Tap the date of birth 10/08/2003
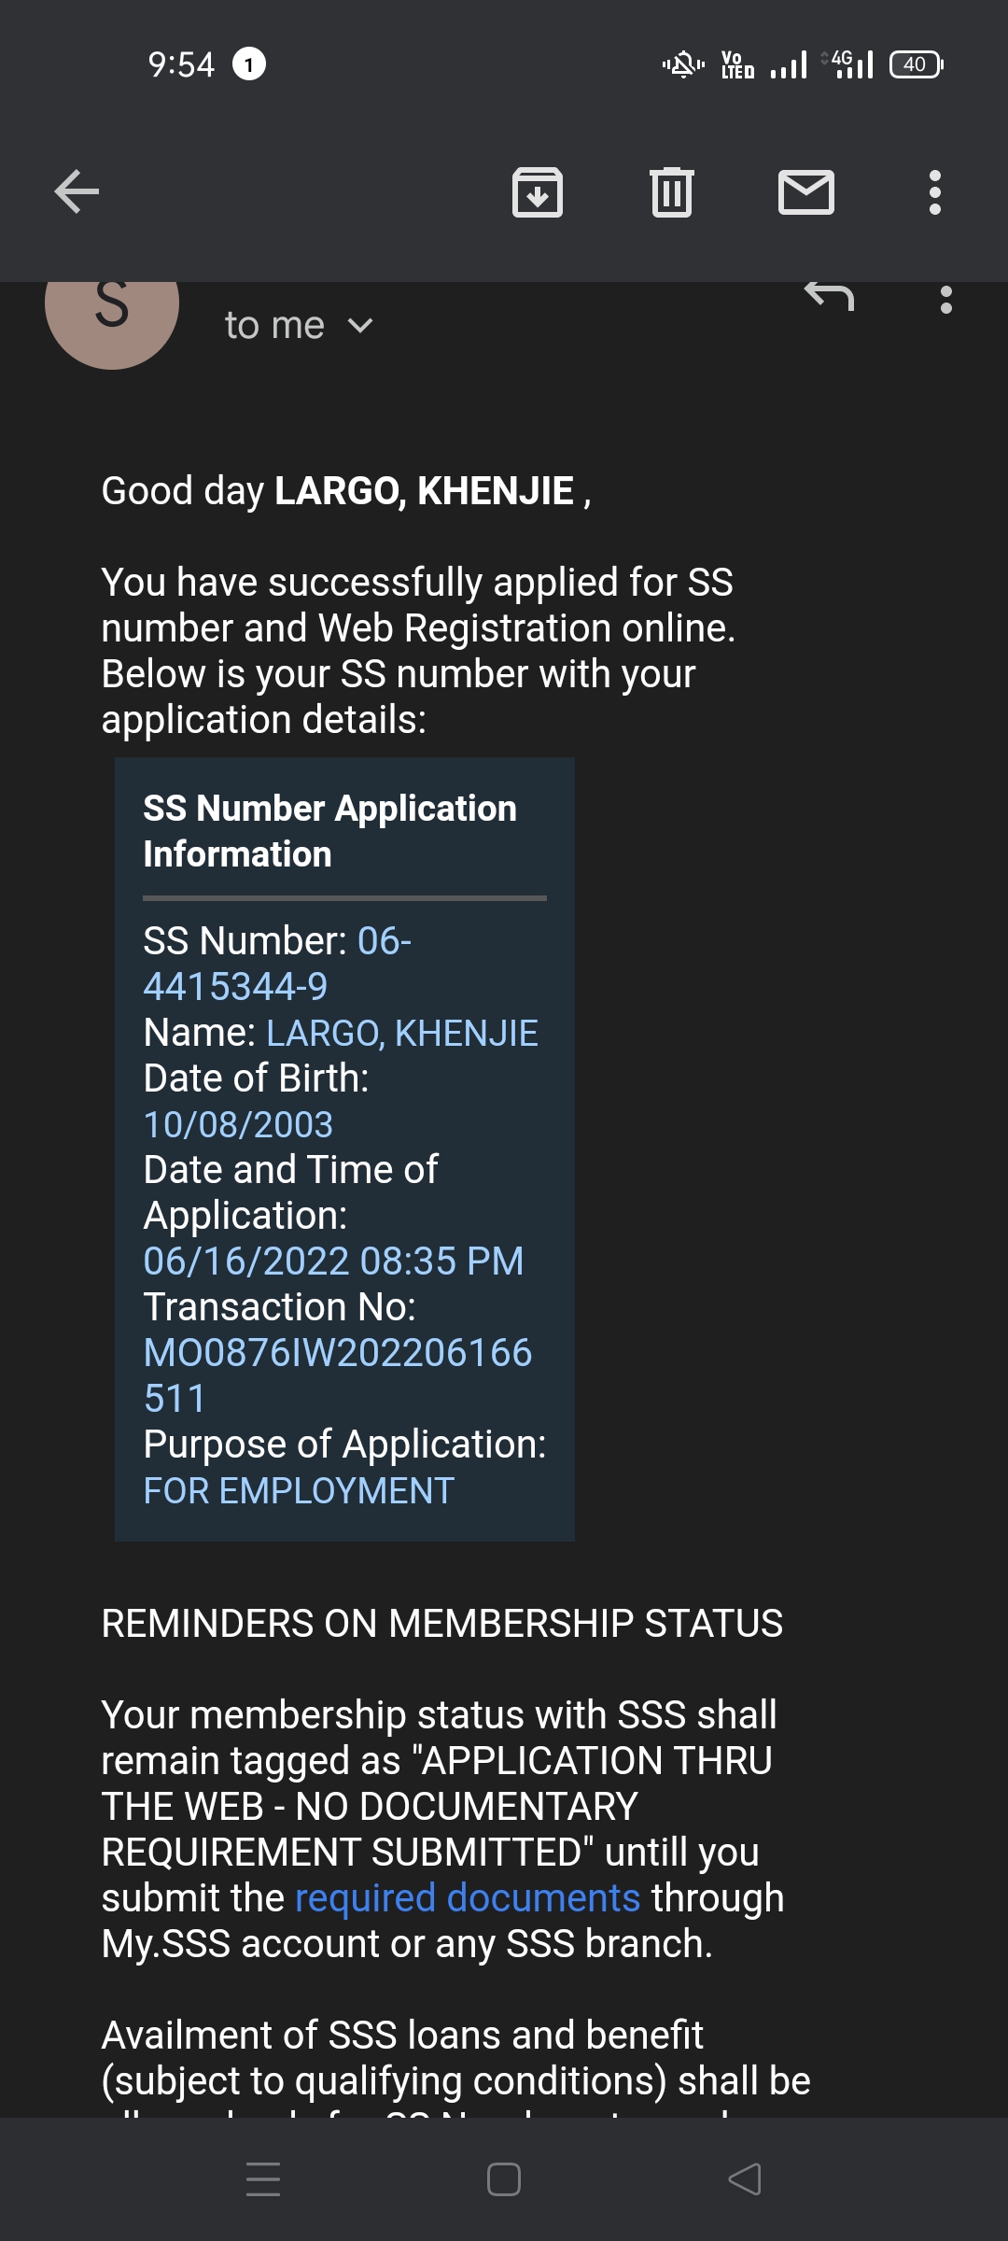The height and width of the screenshot is (2241, 1008). (238, 1124)
